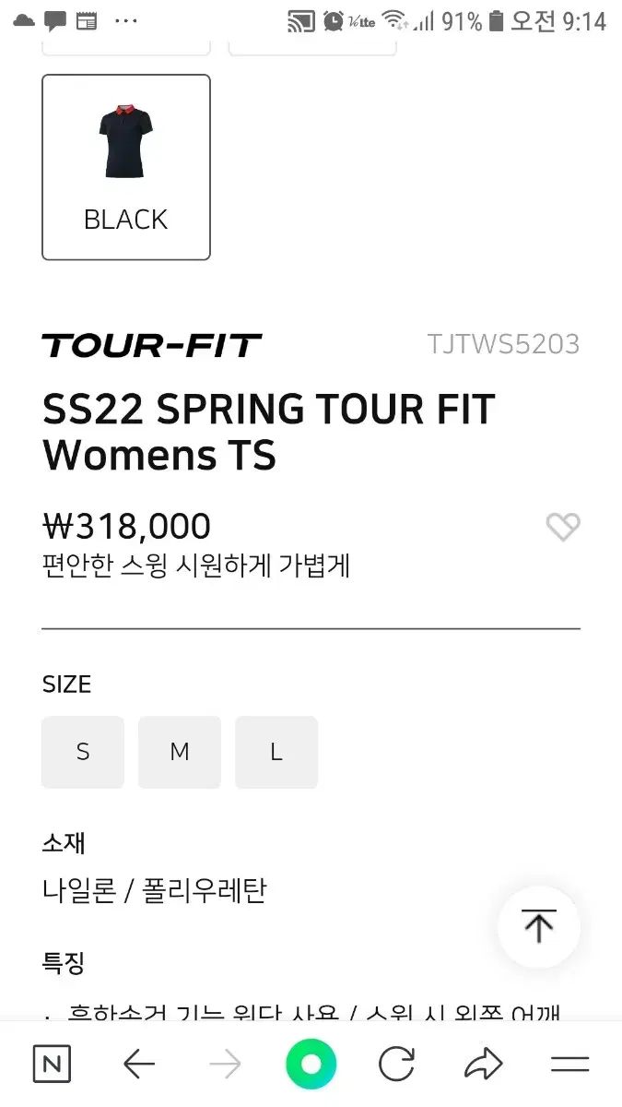Reload the page with refresh icon
Screen dimensions: 622x1107
point(396,1065)
